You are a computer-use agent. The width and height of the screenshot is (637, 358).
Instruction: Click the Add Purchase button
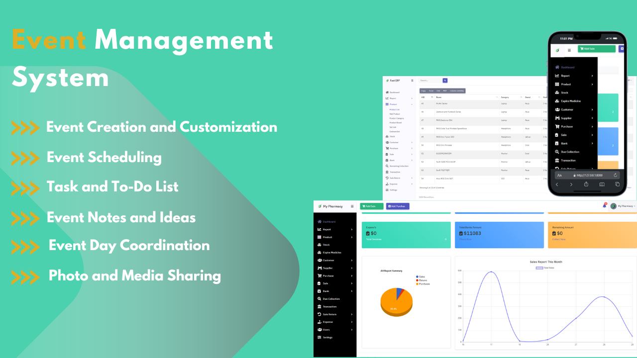[x=397, y=206]
